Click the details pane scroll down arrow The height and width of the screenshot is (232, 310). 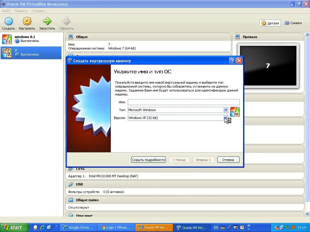click(x=308, y=214)
